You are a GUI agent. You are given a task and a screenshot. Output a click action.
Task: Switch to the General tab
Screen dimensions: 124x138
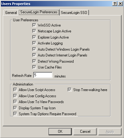11,13
